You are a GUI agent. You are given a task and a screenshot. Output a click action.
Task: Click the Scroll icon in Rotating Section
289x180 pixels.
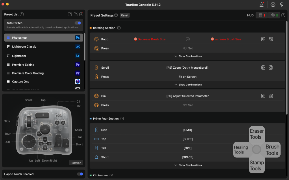click(x=97, y=67)
